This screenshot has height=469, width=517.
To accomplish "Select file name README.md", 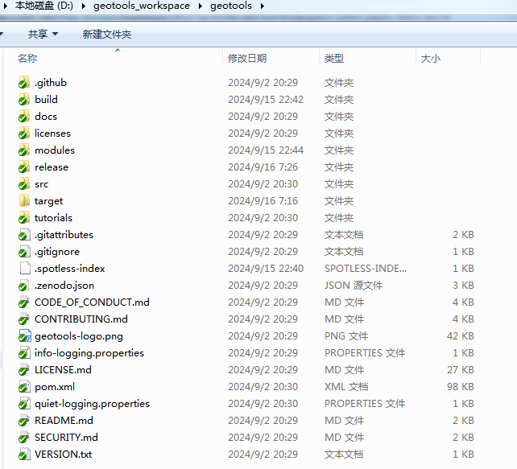I will (64, 420).
